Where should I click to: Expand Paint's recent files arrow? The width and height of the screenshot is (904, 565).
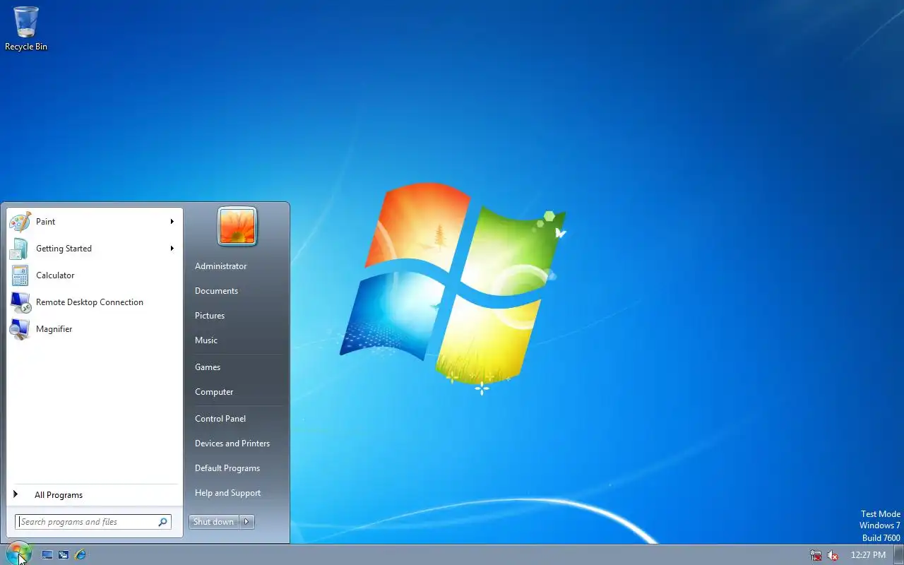pyautogui.click(x=172, y=222)
